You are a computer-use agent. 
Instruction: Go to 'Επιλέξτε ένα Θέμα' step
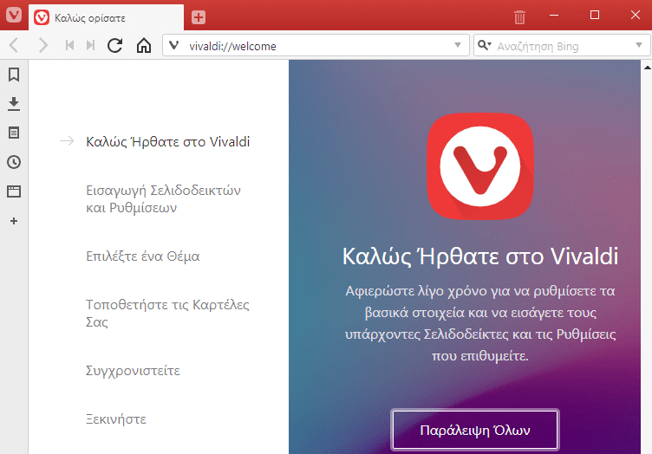[x=142, y=256]
